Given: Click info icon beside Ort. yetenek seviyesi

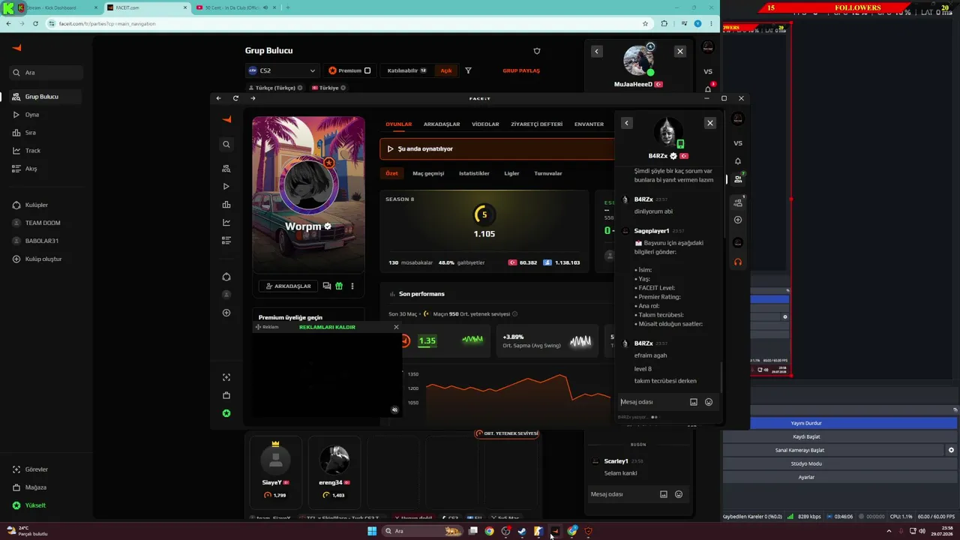Looking at the screenshot, I should pos(514,314).
